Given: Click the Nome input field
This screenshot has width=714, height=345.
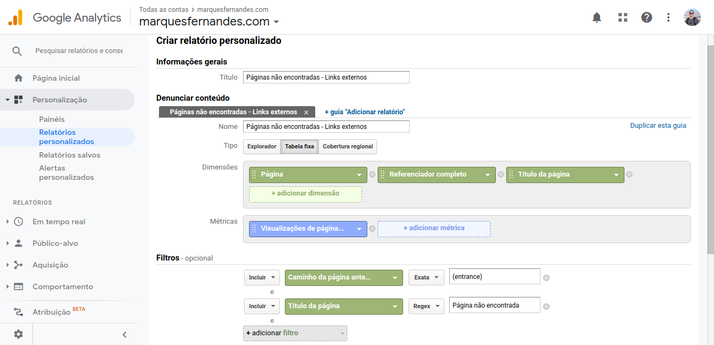Looking at the screenshot, I should click(326, 127).
